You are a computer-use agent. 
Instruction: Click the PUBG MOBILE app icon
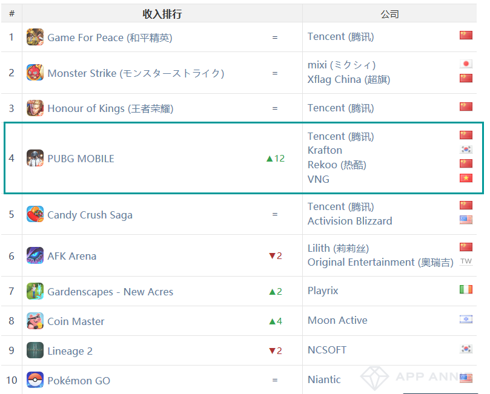[x=35, y=158]
